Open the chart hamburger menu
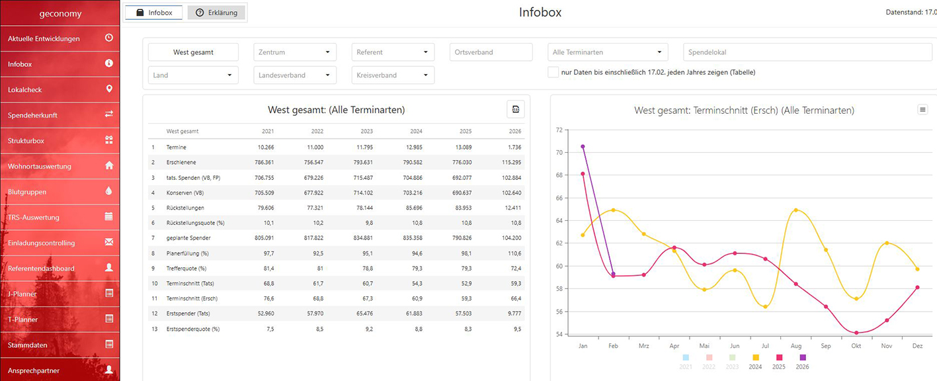Screen dimensions: 937x381 (x=922, y=110)
